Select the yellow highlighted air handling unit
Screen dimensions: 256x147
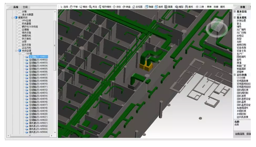pyautogui.click(x=146, y=66)
